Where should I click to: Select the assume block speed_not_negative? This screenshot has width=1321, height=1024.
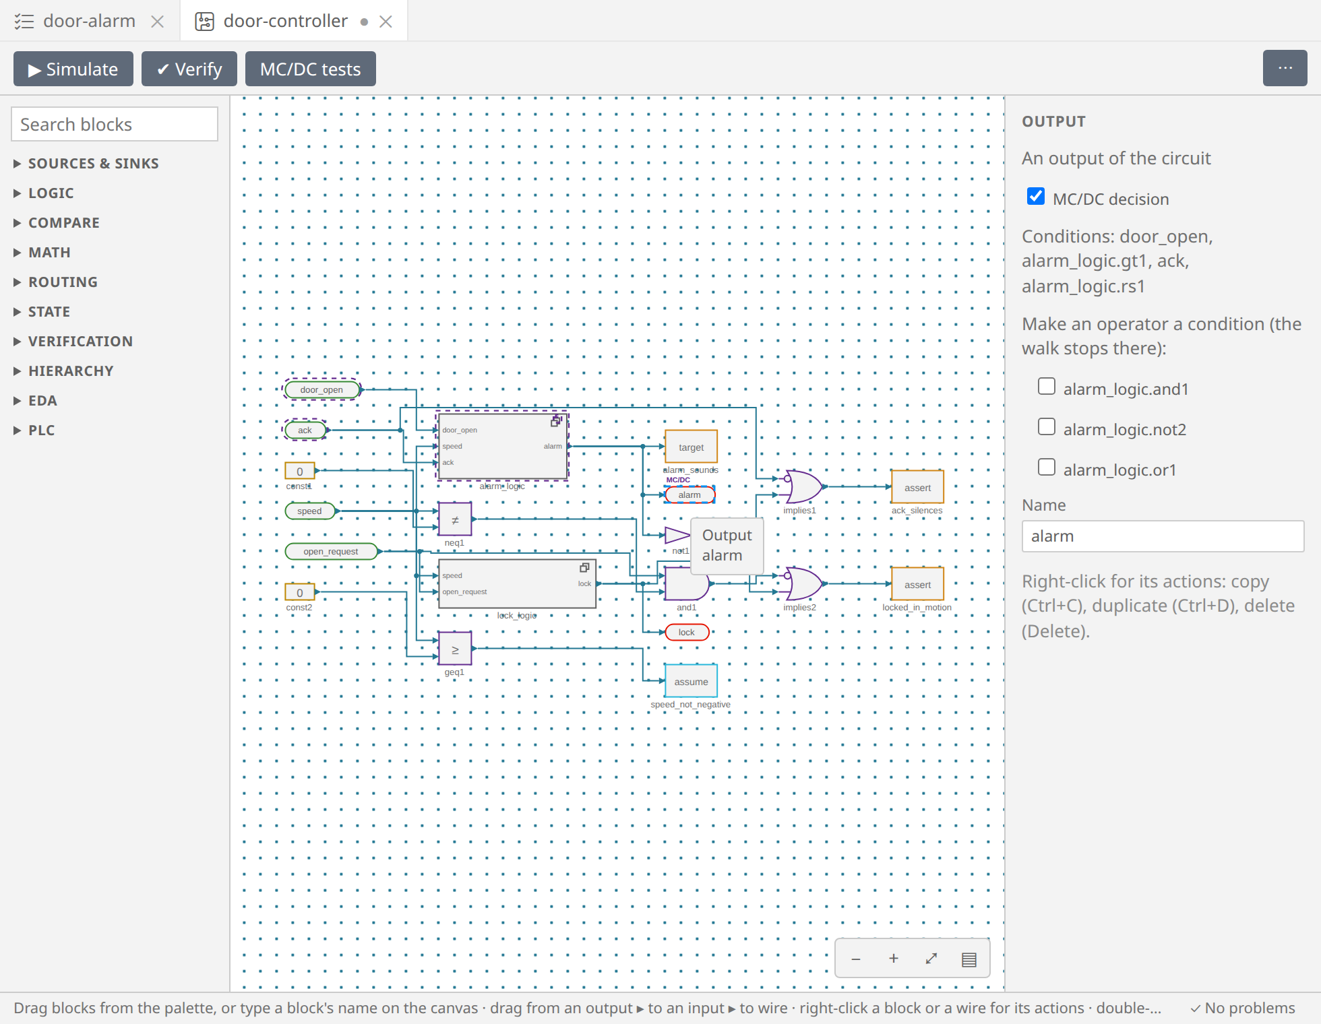point(691,681)
